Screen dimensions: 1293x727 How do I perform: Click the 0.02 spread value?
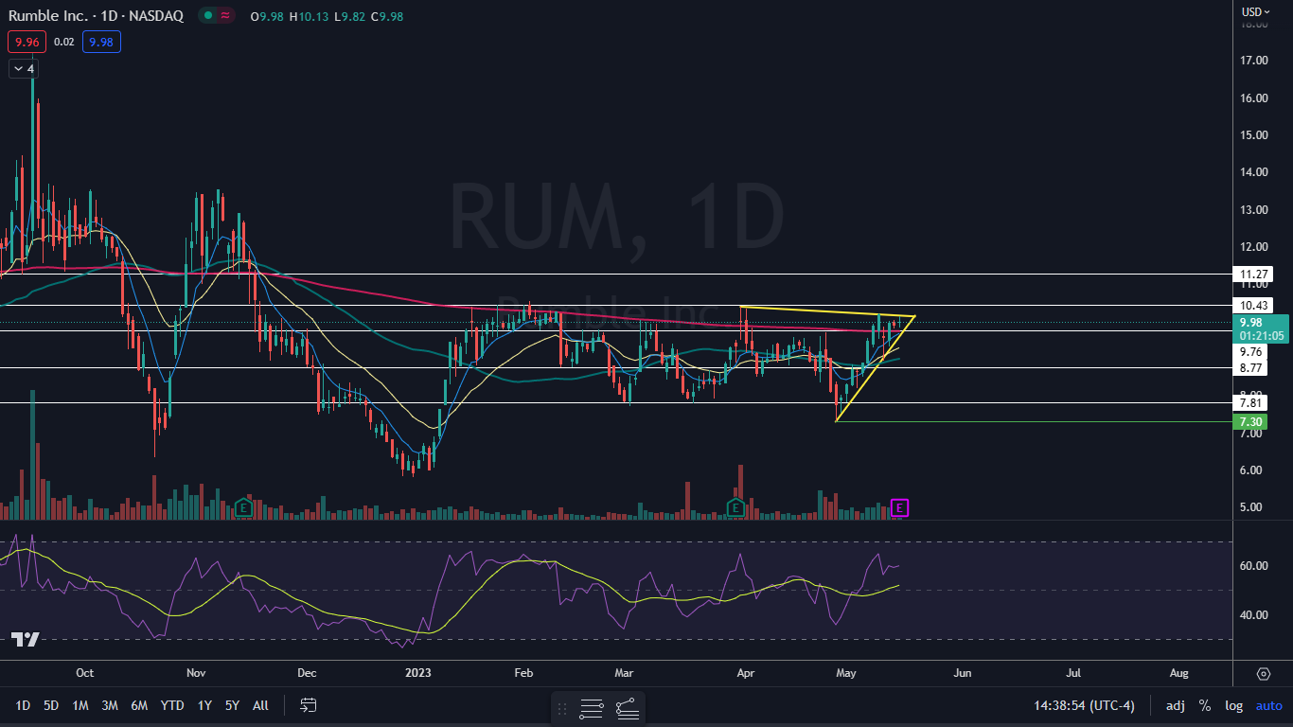tap(64, 42)
